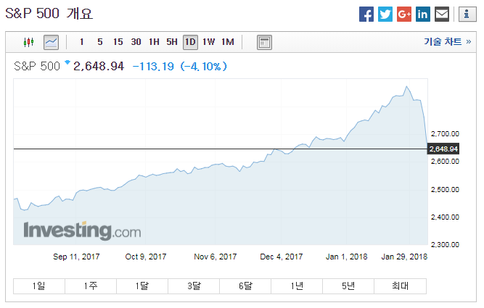Show the 1달 time range
Screen dimensions: 484x308
point(142,286)
